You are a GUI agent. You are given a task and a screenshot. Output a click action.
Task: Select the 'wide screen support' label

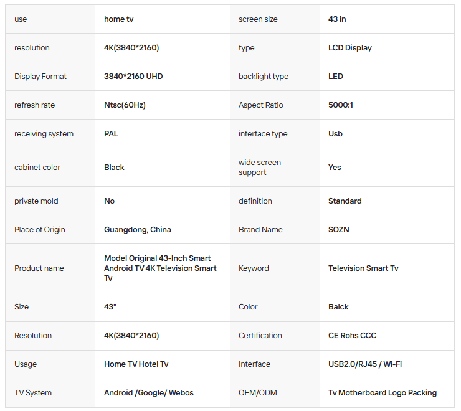pyautogui.click(x=260, y=168)
